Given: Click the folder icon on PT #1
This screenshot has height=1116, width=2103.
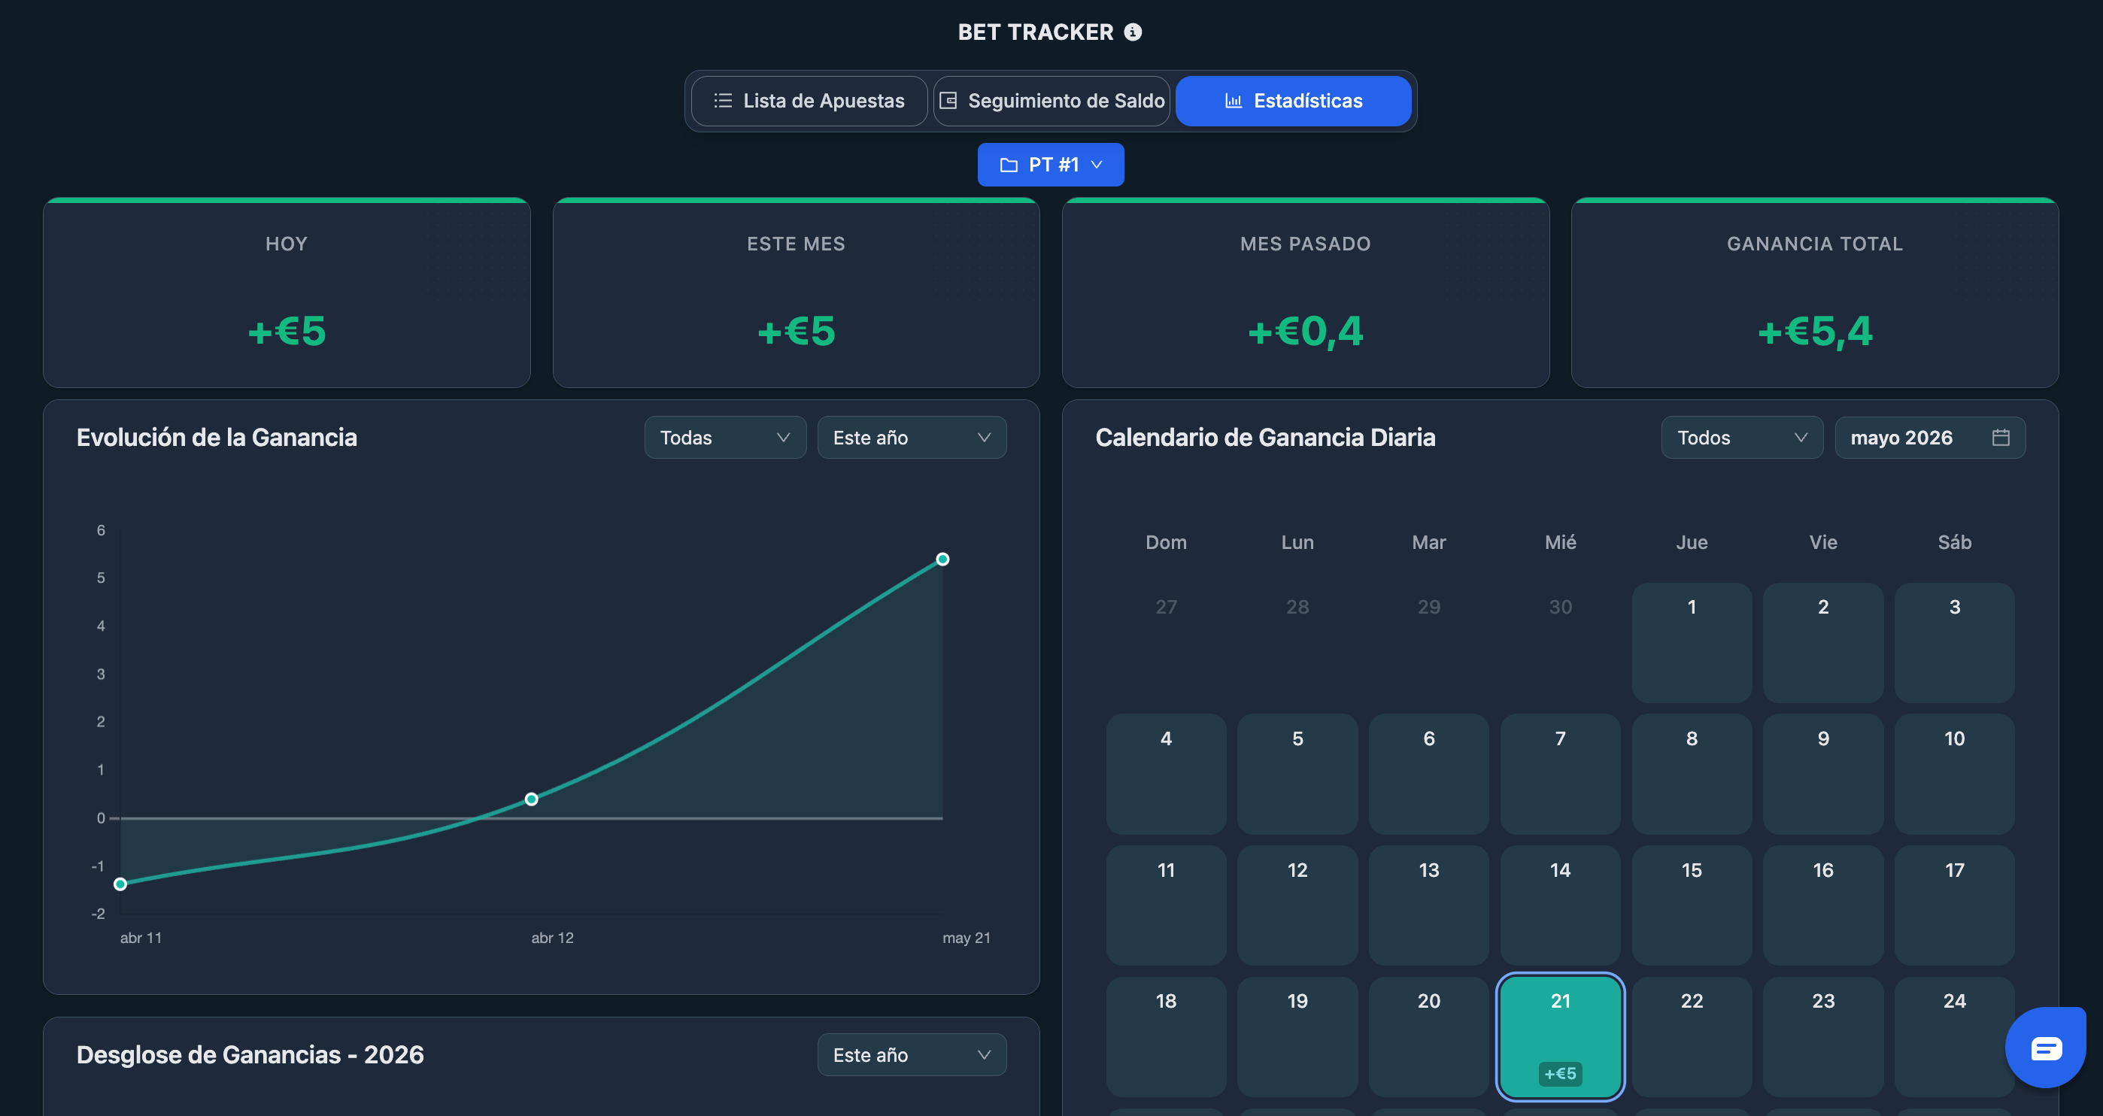Looking at the screenshot, I should 1009,165.
